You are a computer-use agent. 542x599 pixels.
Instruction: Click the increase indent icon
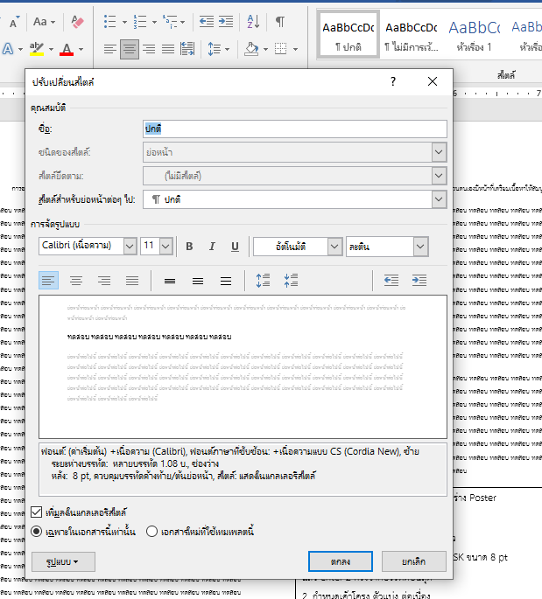coord(419,281)
